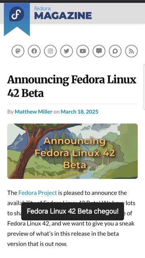
Task: Click the golden banner title inside the image
Action: pyautogui.click(x=75, y=153)
